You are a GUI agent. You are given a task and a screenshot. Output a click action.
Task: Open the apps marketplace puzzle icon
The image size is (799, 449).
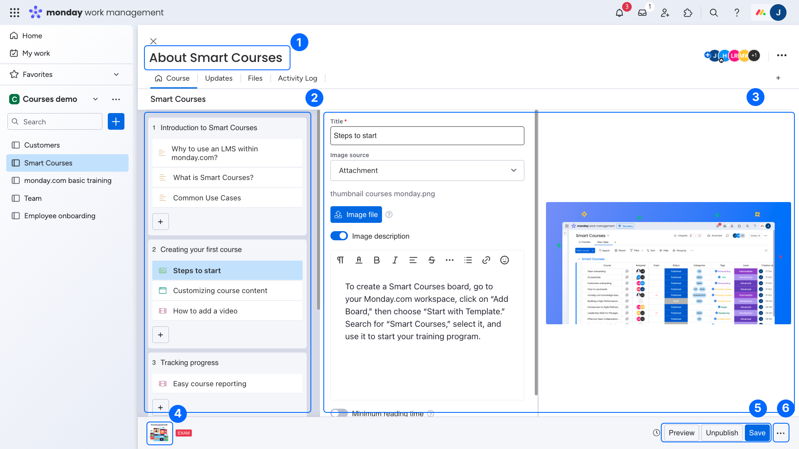[688, 12]
